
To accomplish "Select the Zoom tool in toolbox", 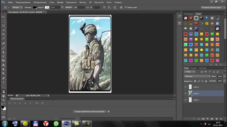I will tap(4, 100).
